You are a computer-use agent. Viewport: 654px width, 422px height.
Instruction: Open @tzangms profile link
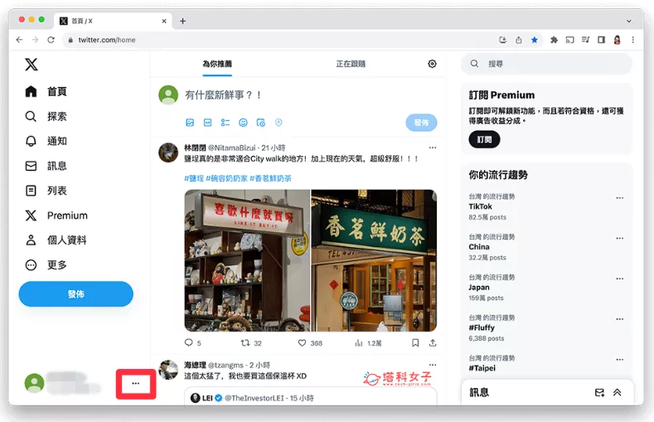click(x=225, y=365)
